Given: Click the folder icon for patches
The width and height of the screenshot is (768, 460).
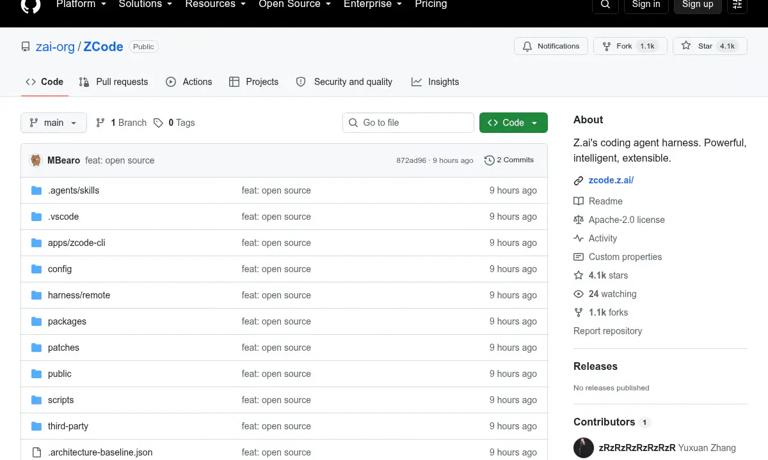Looking at the screenshot, I should click(36, 348).
